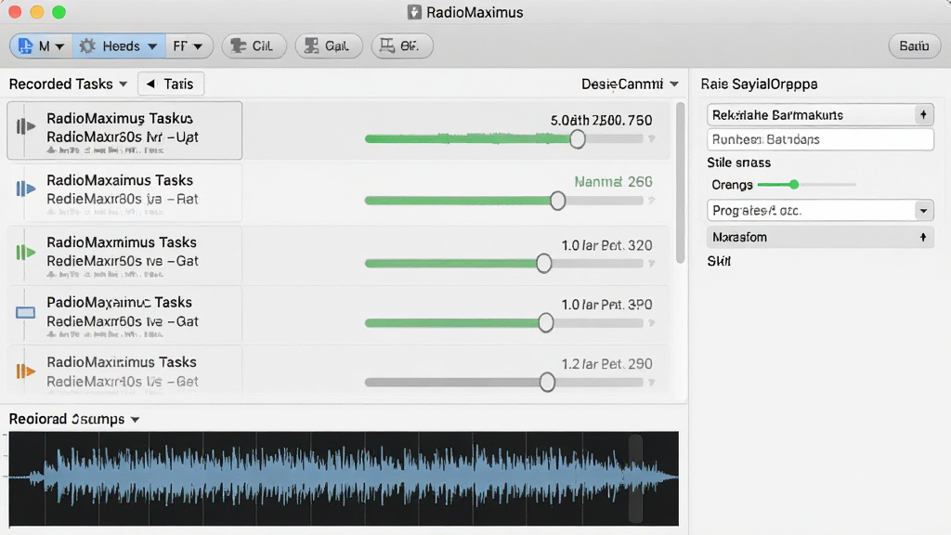Click the Stile snass label
The height and width of the screenshot is (535, 951).
[x=738, y=163]
